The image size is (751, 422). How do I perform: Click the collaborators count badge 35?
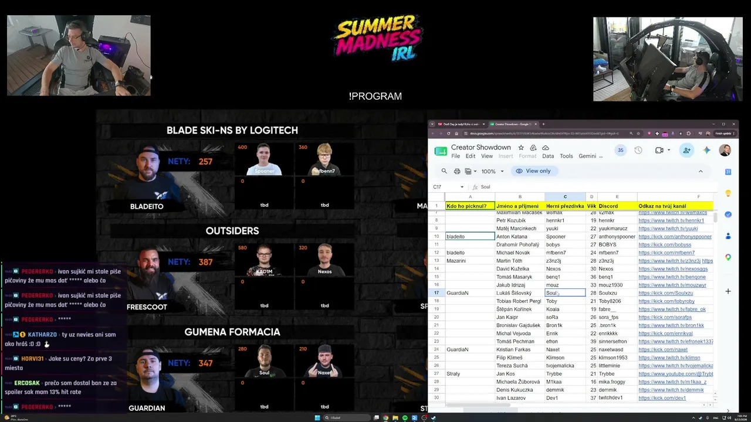tap(620, 151)
